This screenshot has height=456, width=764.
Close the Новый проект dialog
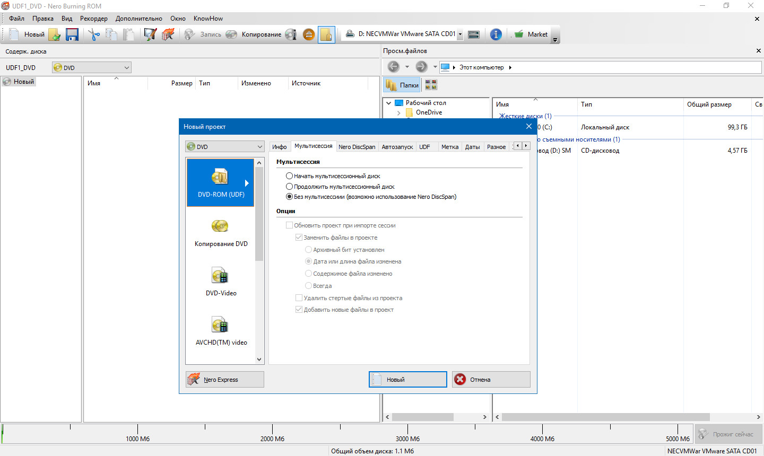pos(528,126)
